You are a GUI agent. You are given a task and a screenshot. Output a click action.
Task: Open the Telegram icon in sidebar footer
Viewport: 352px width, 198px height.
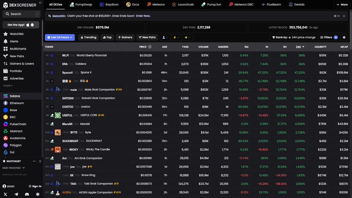point(16,194)
